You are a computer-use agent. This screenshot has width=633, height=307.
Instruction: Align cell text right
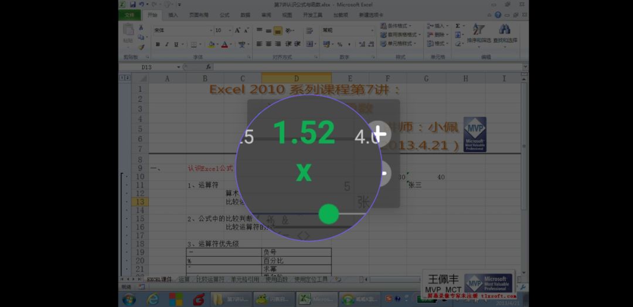pos(278,44)
